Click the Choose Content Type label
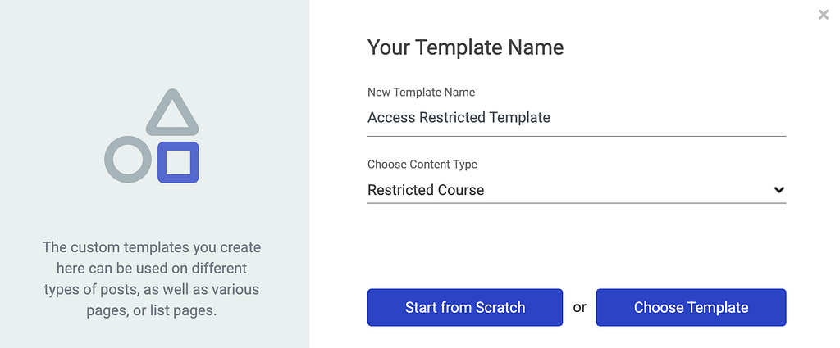Viewport: 840px width, 348px height. click(422, 164)
